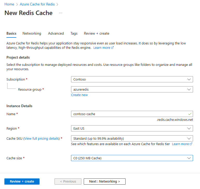Viewport: 200px width, 189px height.
Task: Click Learn more about Redis tier features
Action: (180, 144)
